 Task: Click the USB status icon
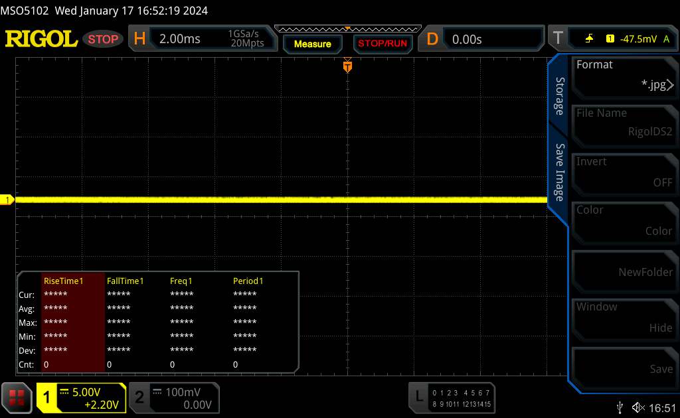(620, 406)
